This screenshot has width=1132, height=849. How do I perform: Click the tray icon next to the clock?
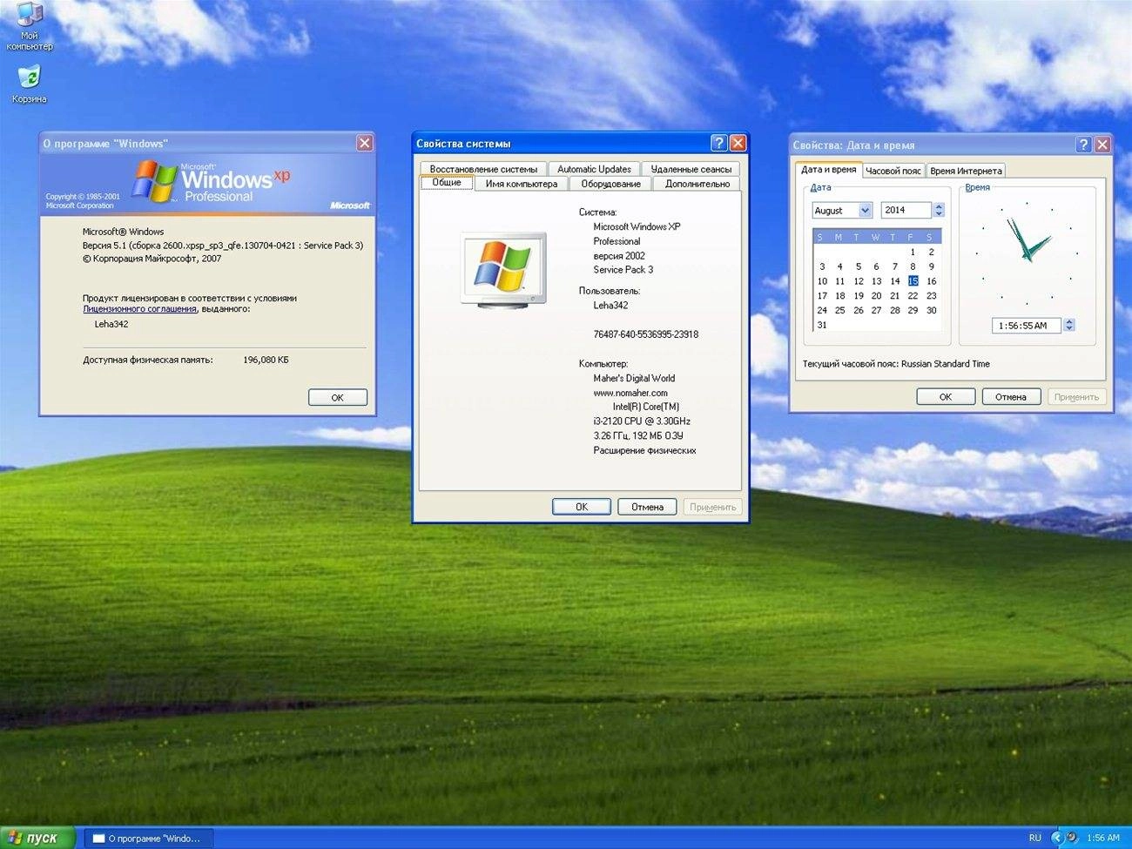click(x=1072, y=838)
